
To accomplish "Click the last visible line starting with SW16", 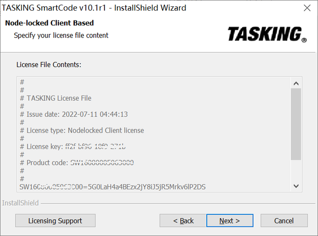I will 112,186.
